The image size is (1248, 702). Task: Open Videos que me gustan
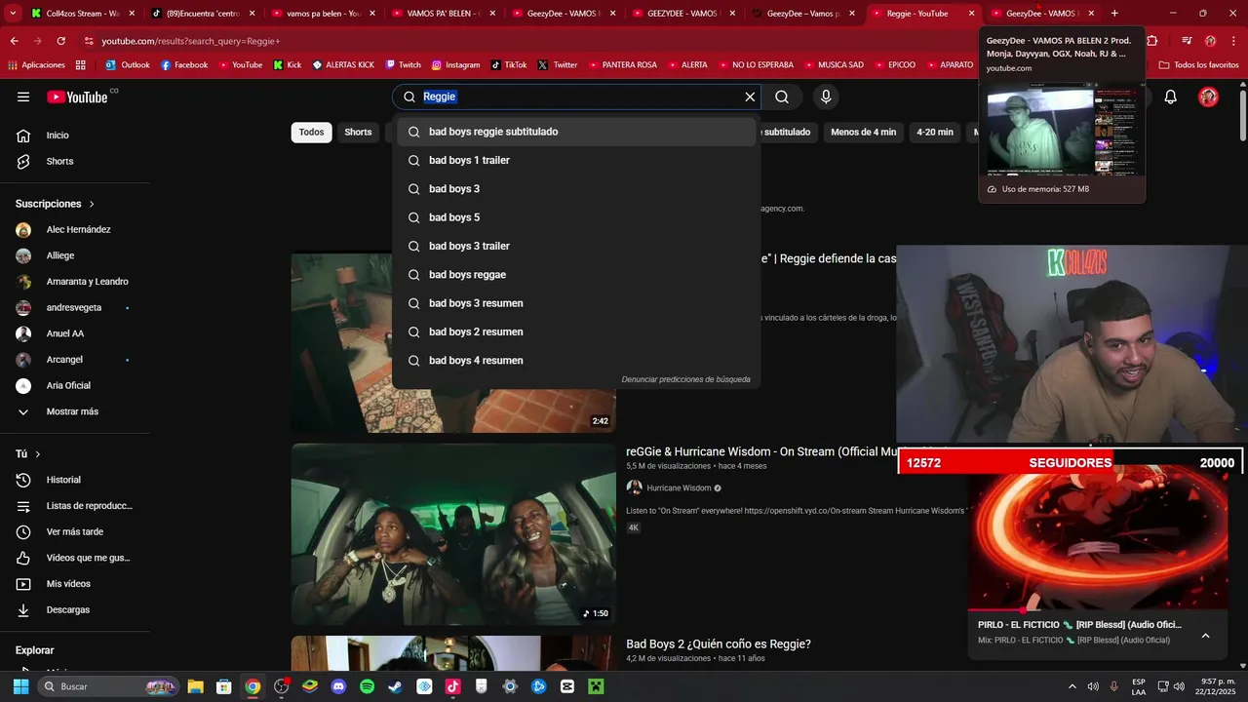coord(74,558)
